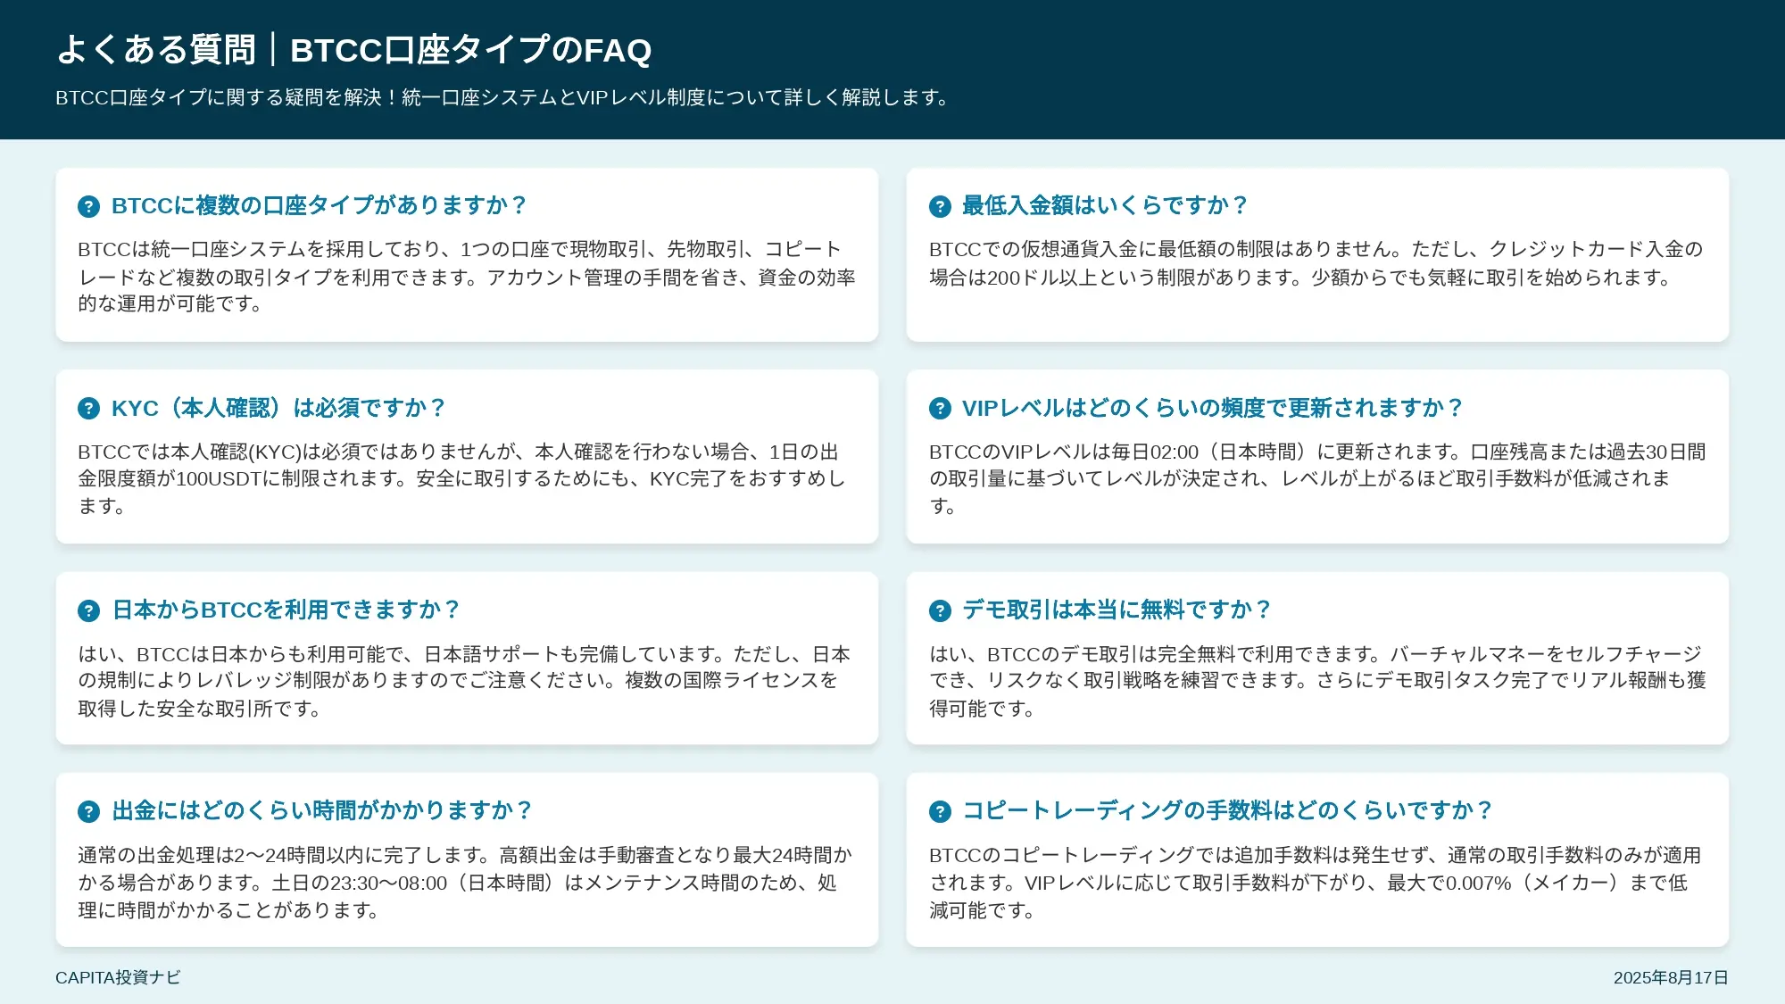The height and width of the screenshot is (1004, 1785).
Task: Click the question icon next to コピートレーディングの手数料はどのくらいですか
Action: pyautogui.click(x=940, y=811)
